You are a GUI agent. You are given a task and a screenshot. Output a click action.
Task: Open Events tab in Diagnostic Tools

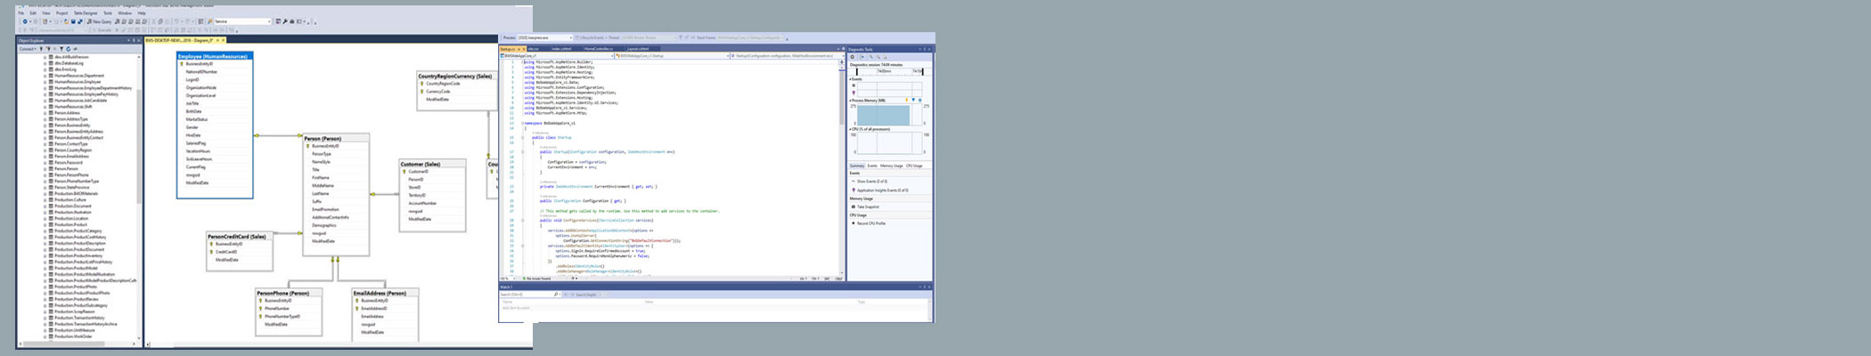(872, 166)
